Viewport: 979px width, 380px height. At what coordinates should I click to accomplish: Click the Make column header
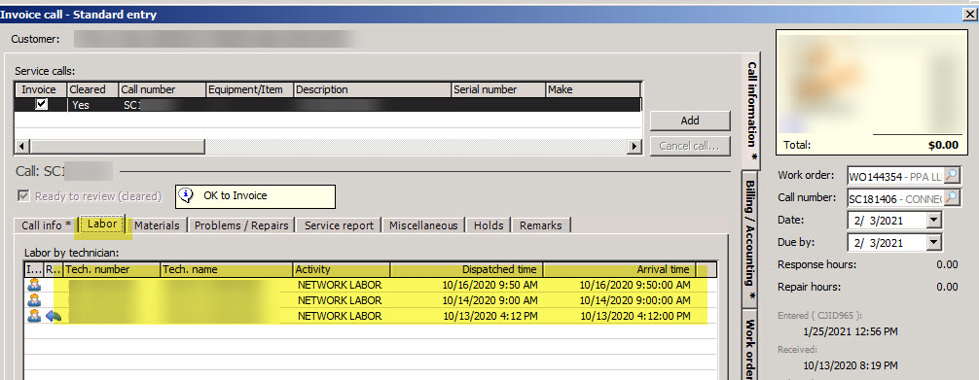(x=594, y=89)
